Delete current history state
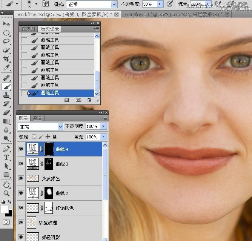The height and width of the screenshot is (241, 252). coord(89,100)
